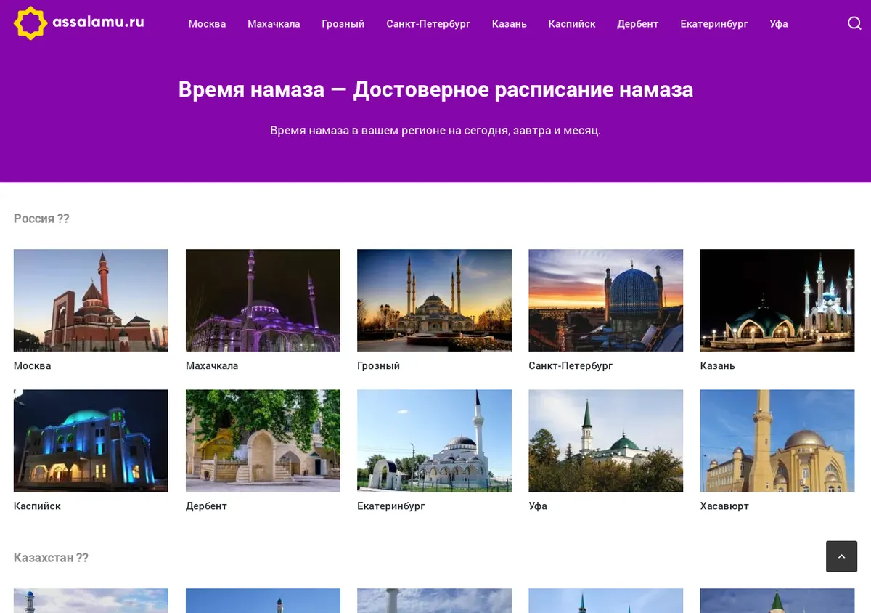Select Москва in the top navigation

click(207, 24)
